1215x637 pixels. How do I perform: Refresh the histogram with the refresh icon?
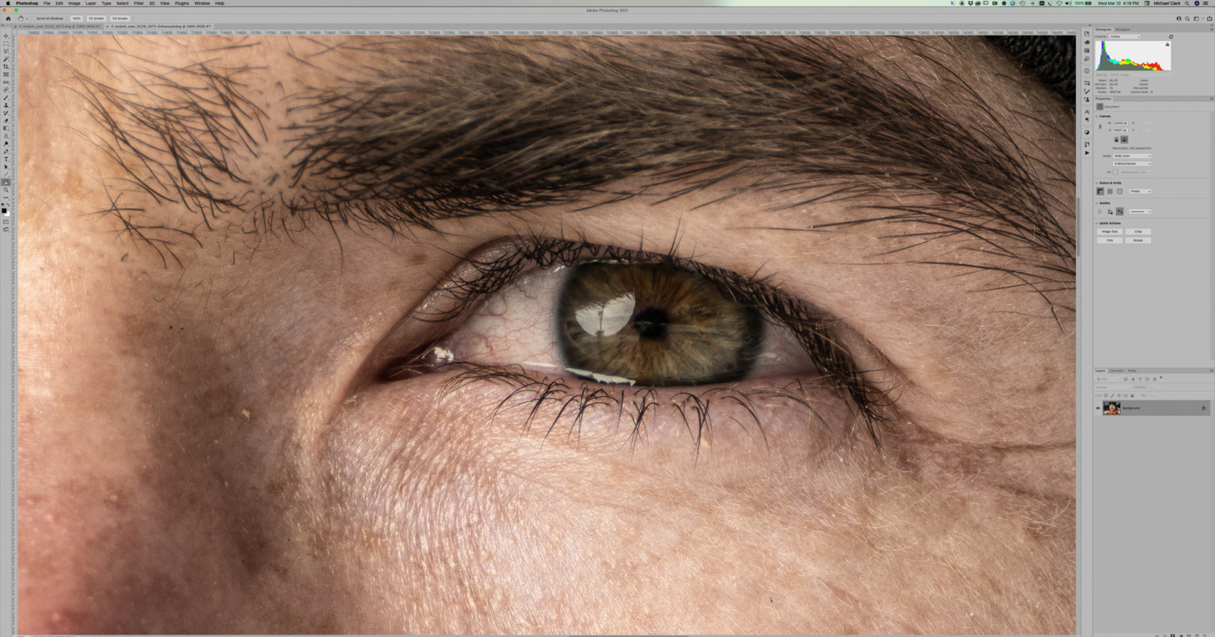1171,36
